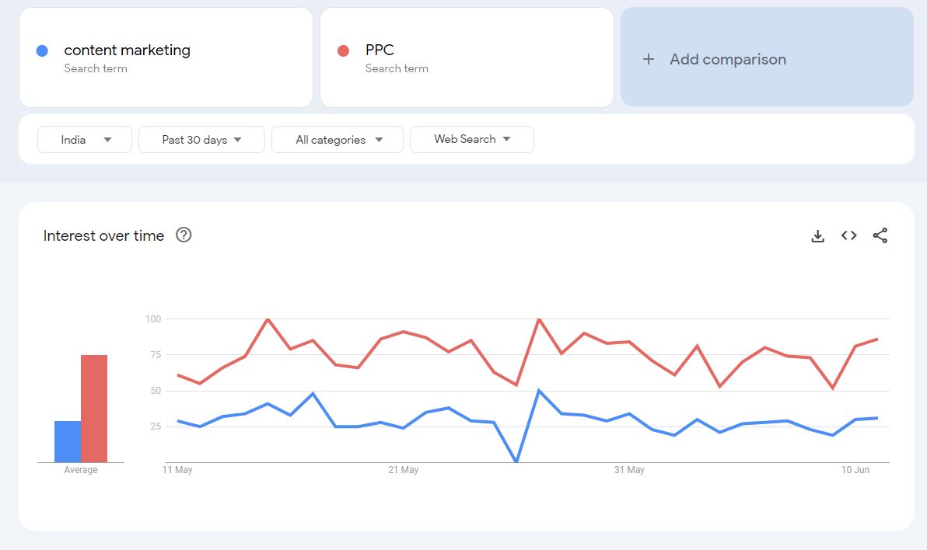Open the India region dropdown

(84, 139)
